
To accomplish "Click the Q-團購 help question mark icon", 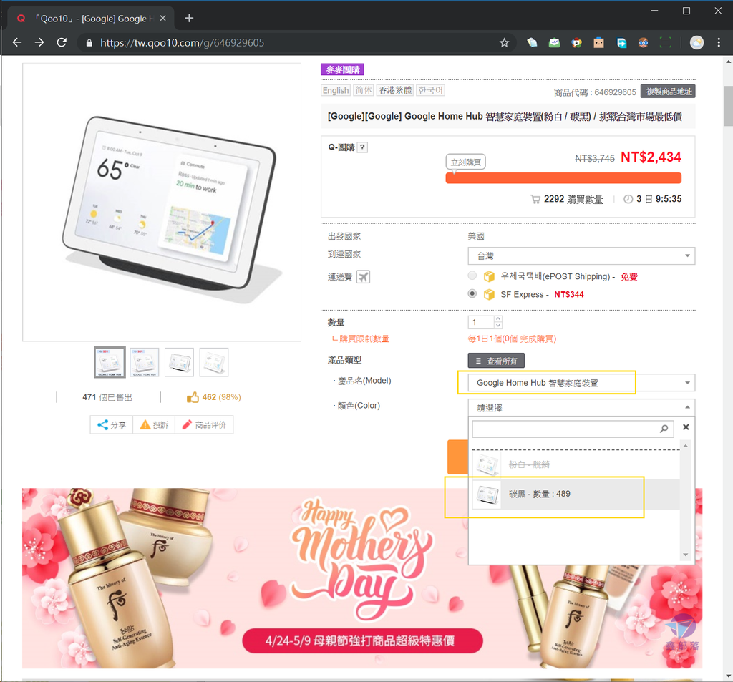I will (x=362, y=147).
